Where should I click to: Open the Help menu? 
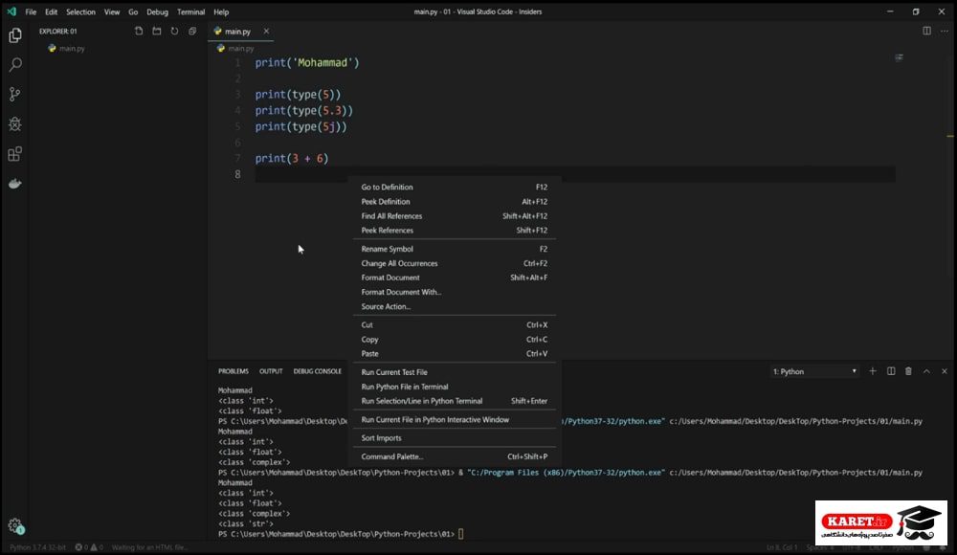[x=221, y=11]
